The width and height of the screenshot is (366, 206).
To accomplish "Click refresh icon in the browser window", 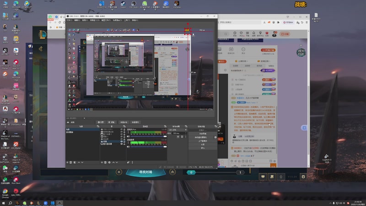I will coord(60,22).
